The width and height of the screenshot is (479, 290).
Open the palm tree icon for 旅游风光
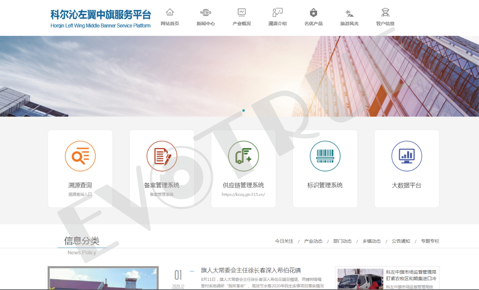pos(349,13)
